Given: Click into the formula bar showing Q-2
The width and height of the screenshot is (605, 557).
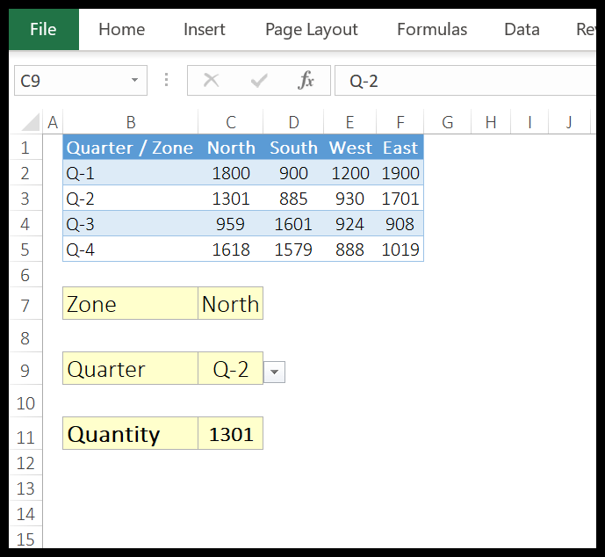Looking at the screenshot, I should tap(465, 81).
